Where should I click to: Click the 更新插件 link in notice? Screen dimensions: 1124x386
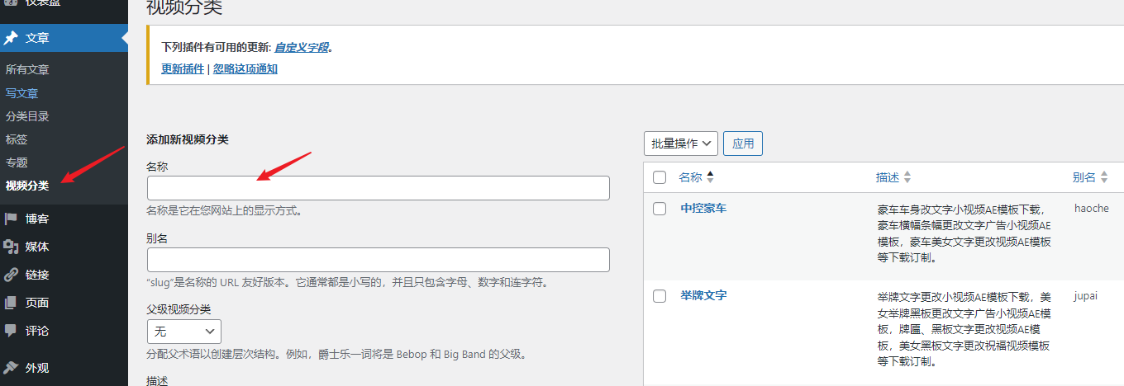pos(183,69)
